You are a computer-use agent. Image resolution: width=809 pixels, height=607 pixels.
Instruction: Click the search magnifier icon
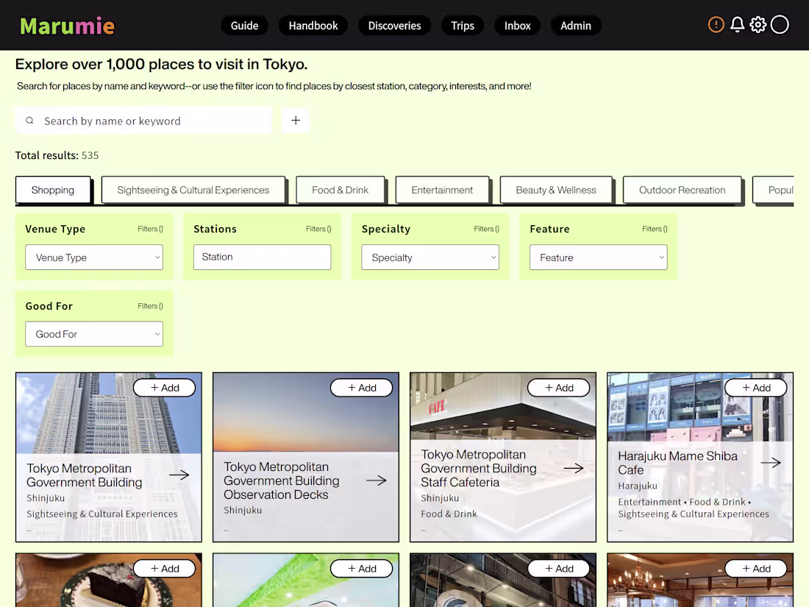click(x=30, y=120)
